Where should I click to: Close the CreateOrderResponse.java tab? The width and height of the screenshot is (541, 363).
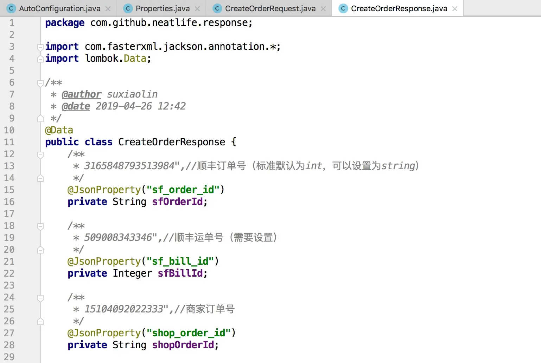[x=455, y=9]
